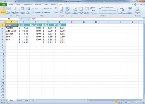Click View Side by Side
This screenshot has width=145, height=104.
point(106,8)
